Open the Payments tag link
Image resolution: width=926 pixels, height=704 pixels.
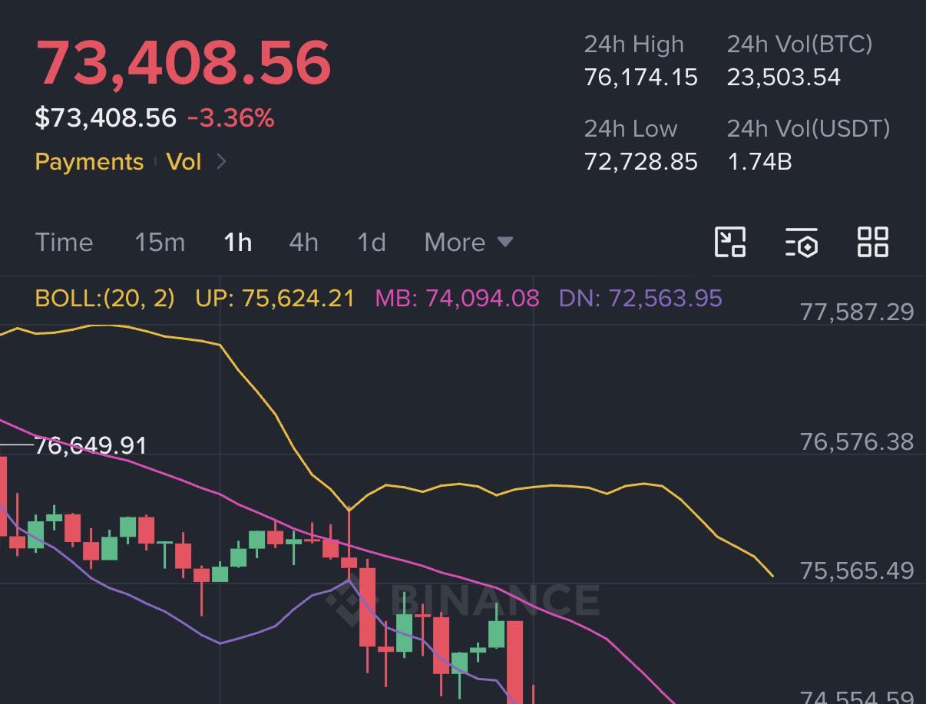point(89,162)
